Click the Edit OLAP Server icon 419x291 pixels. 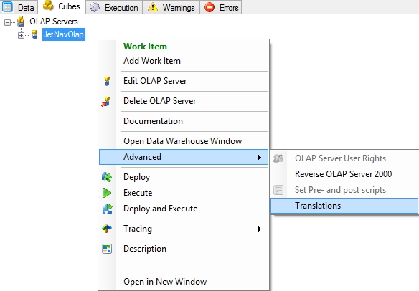coord(107,81)
